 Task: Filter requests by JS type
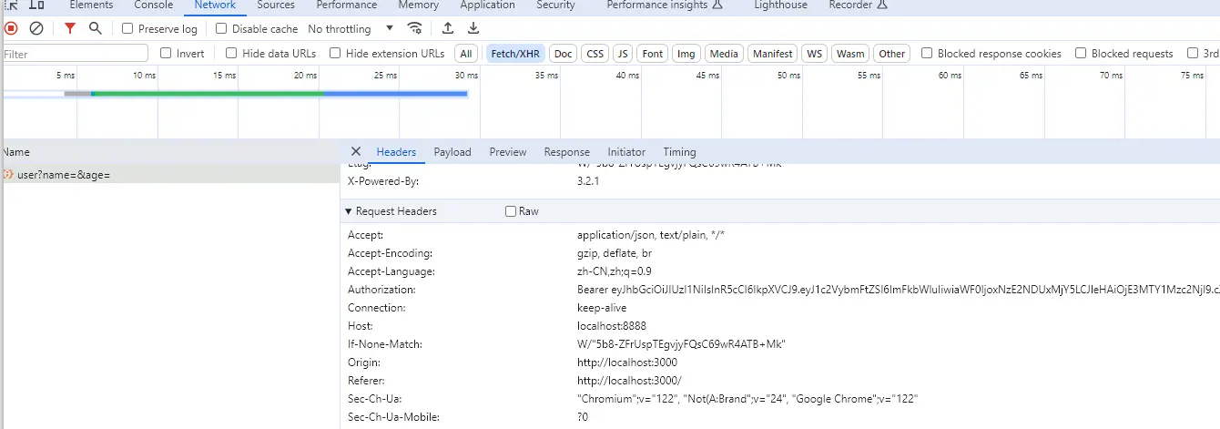pyautogui.click(x=622, y=54)
